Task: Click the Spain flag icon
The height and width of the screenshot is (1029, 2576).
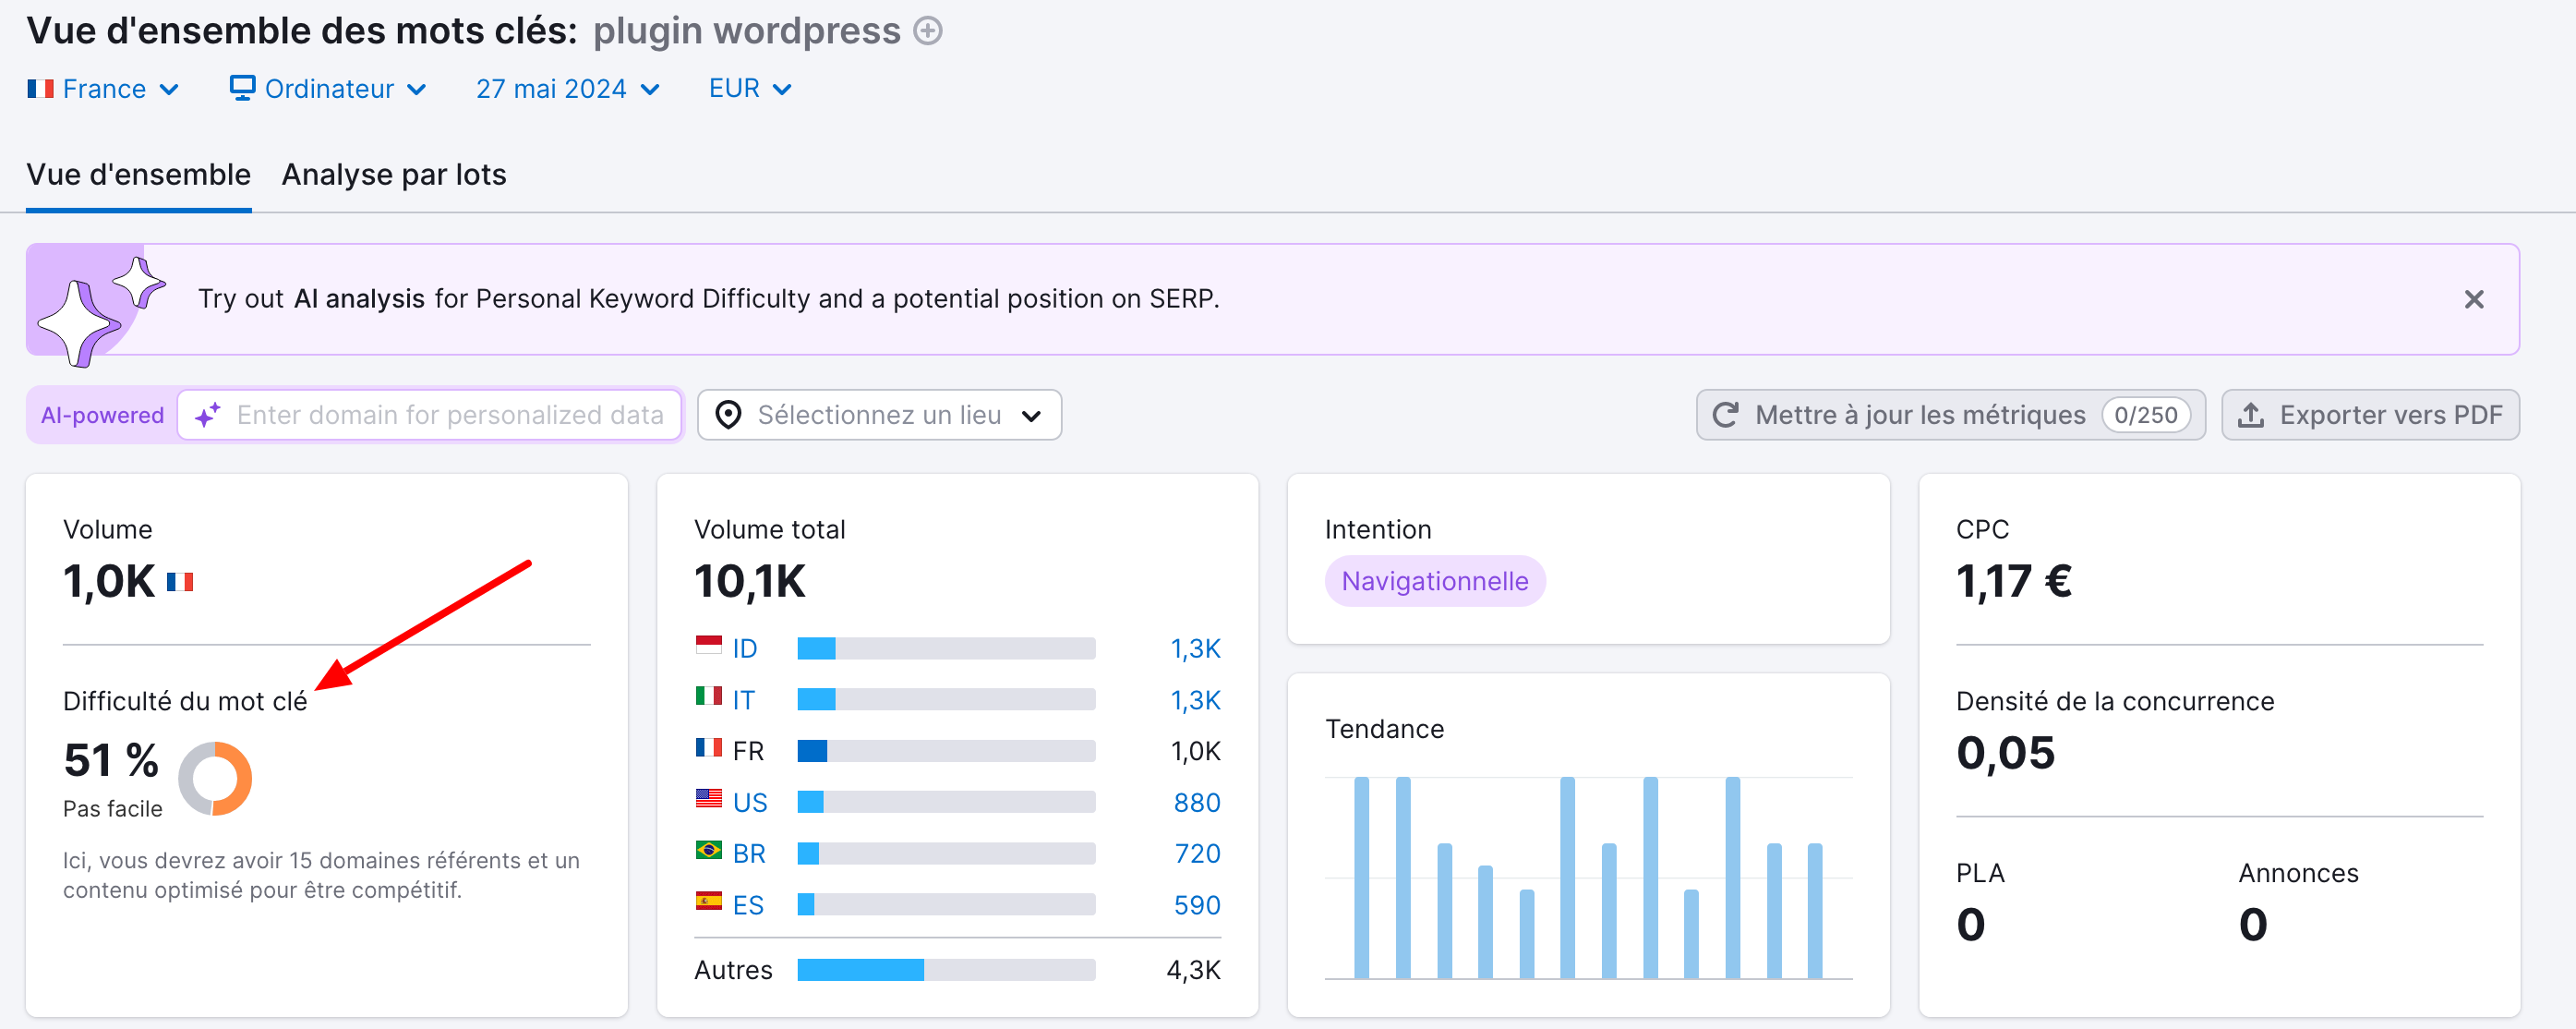Action: pyautogui.click(x=708, y=902)
